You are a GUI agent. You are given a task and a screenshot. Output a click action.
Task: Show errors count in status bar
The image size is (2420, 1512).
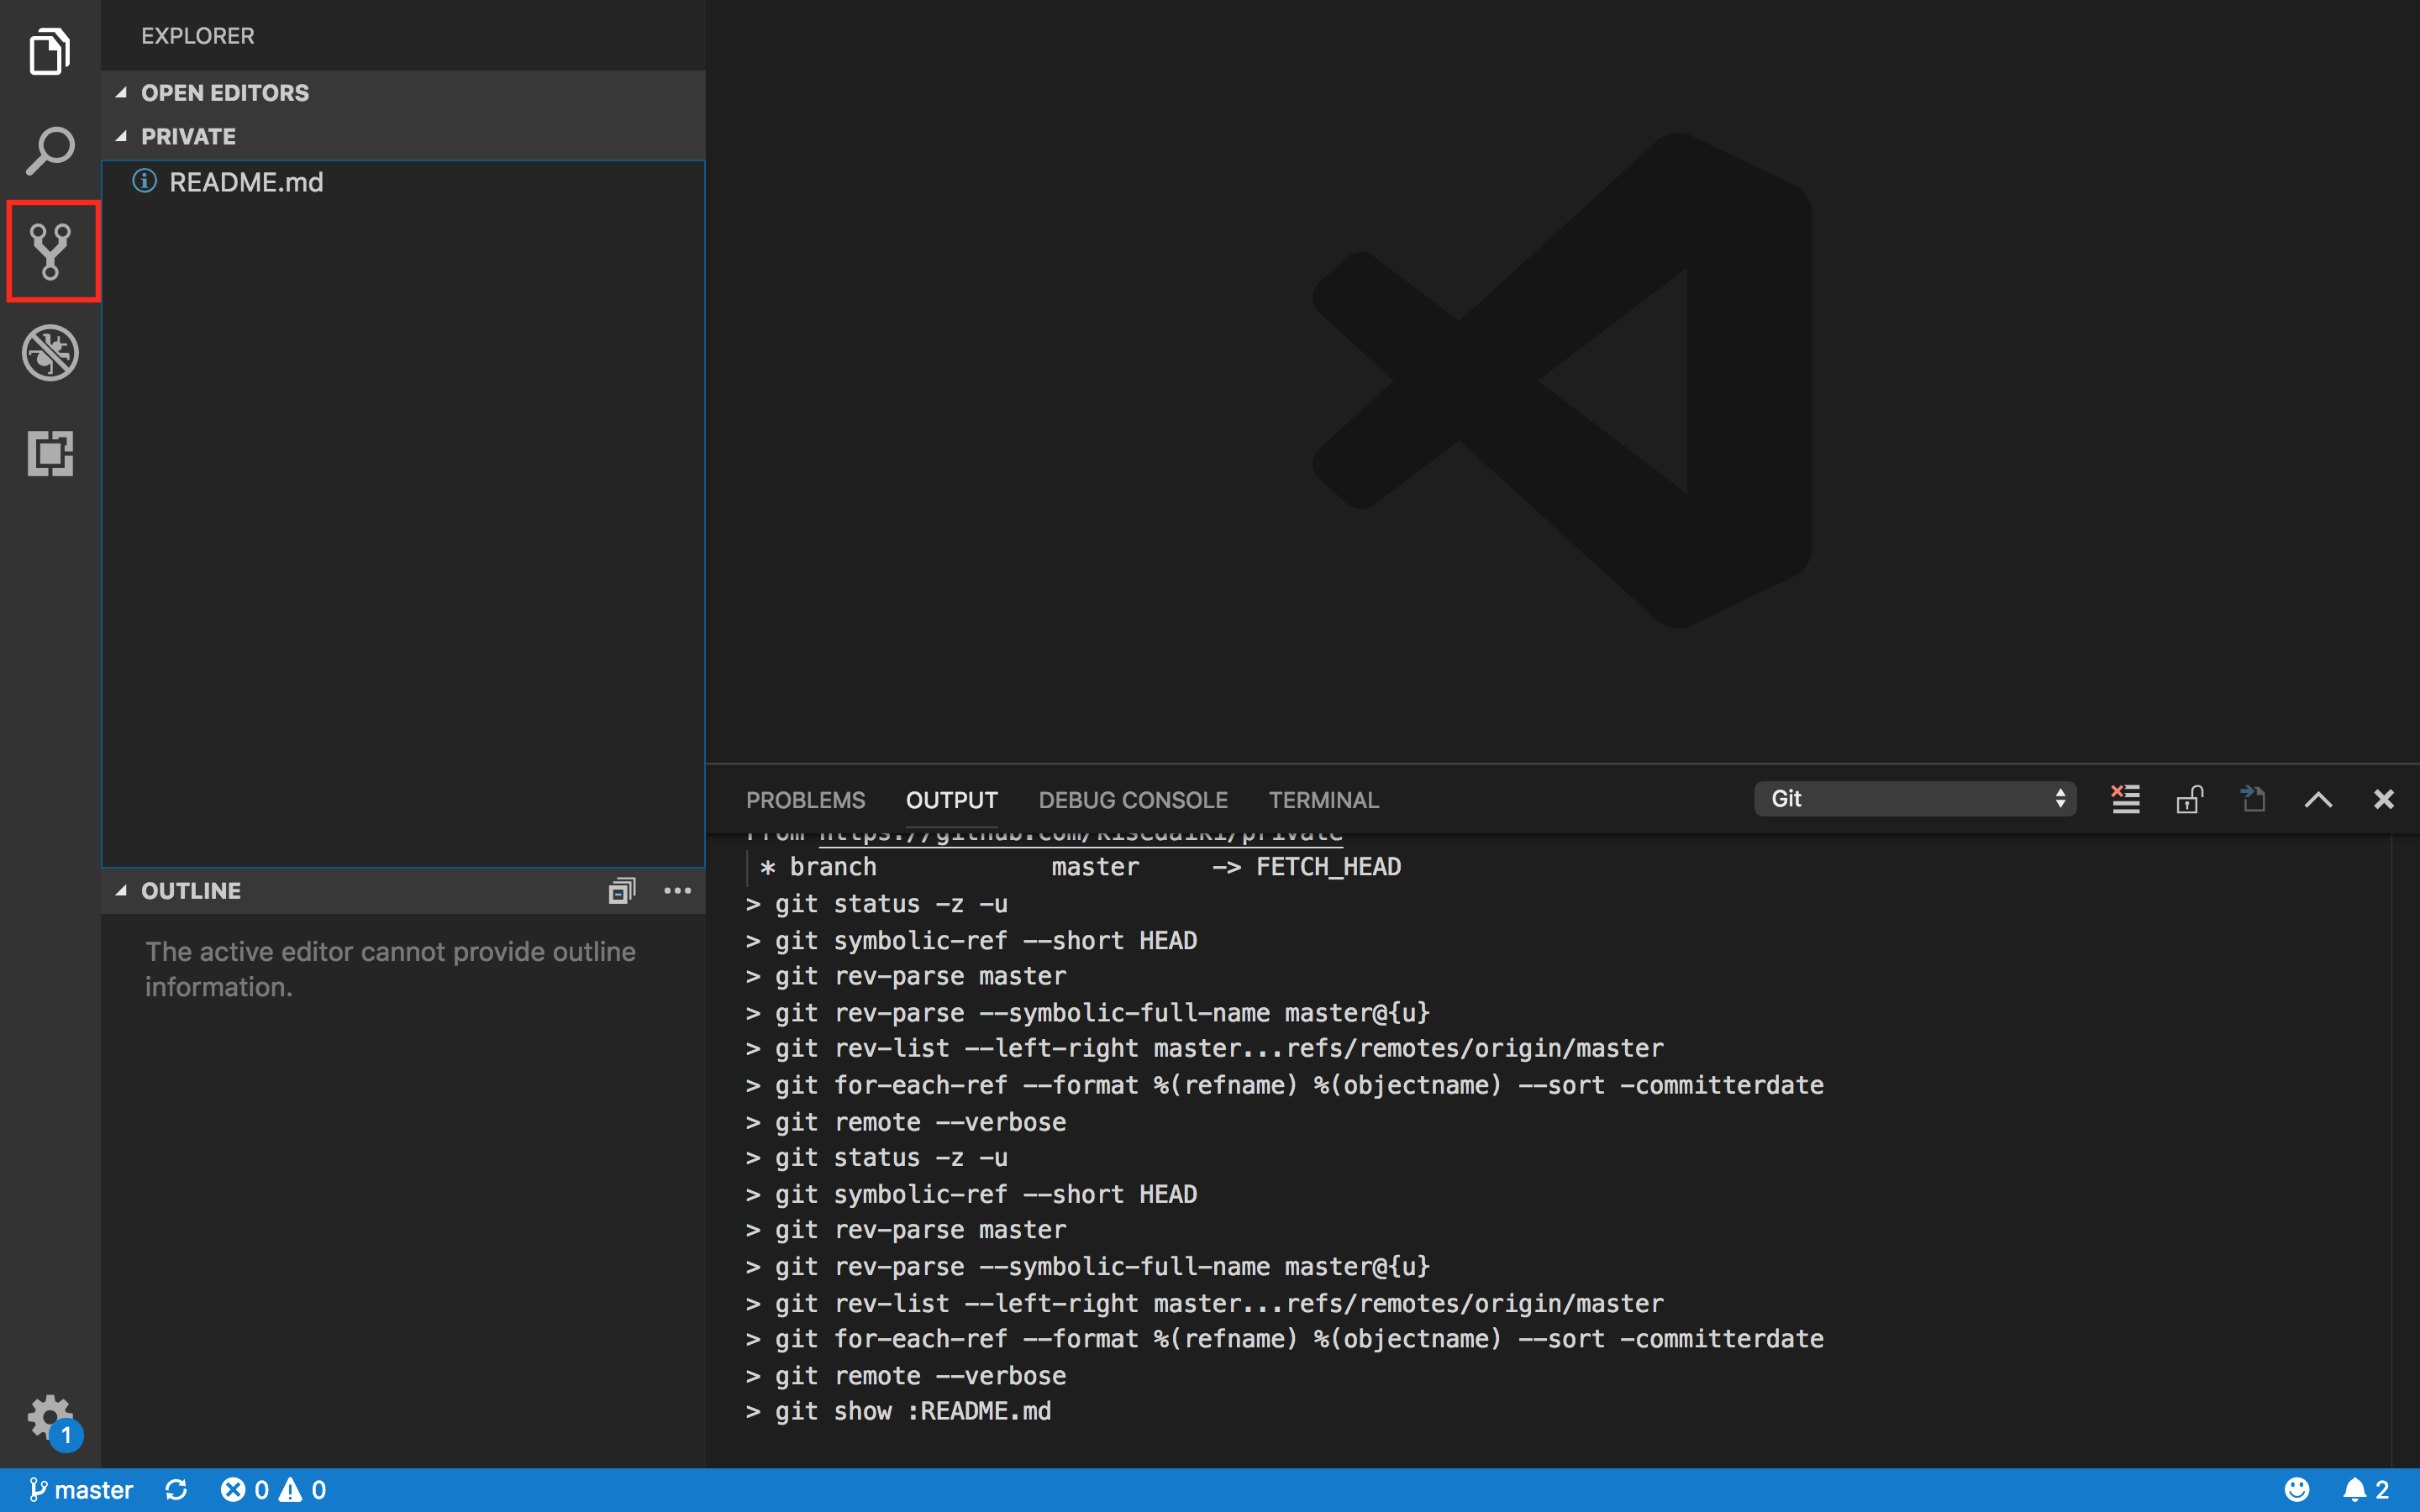click(245, 1490)
